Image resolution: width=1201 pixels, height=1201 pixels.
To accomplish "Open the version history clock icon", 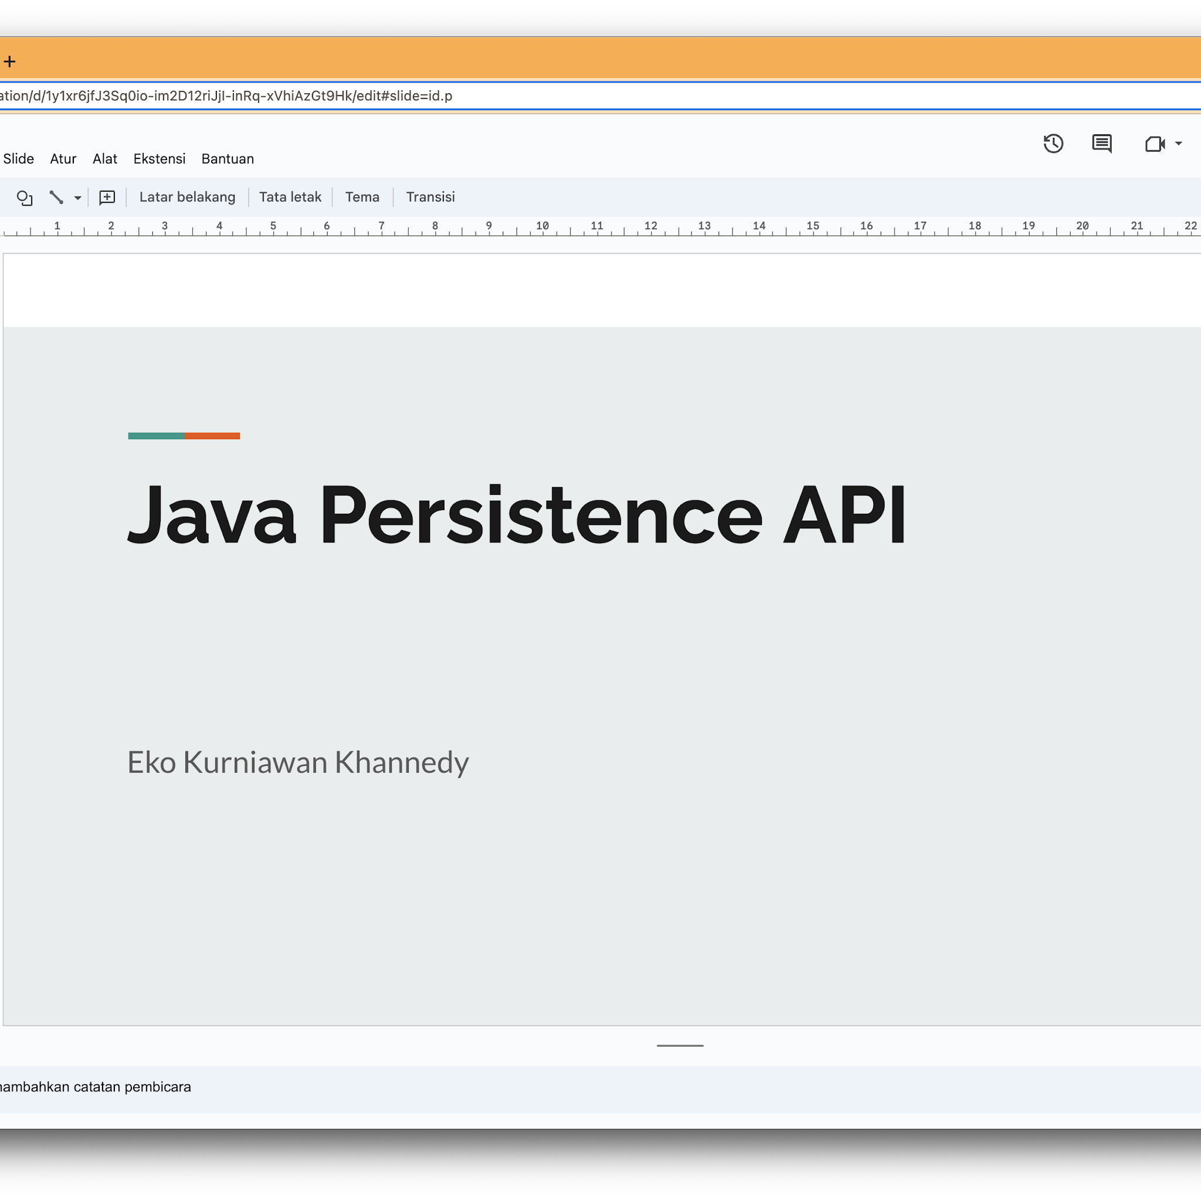I will pyautogui.click(x=1053, y=144).
